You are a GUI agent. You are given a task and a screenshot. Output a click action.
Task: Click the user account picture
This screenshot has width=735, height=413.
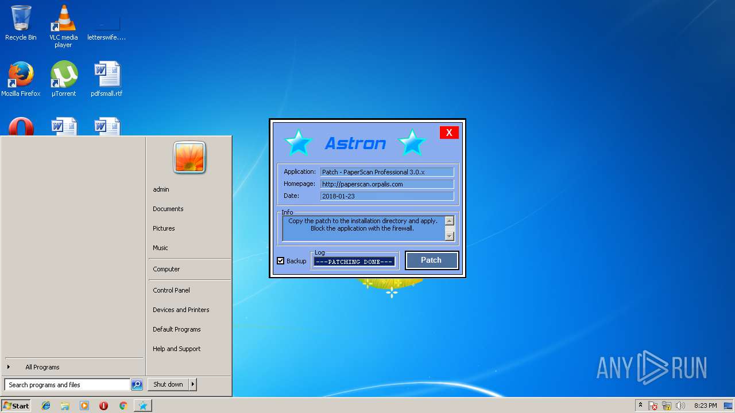pyautogui.click(x=189, y=158)
